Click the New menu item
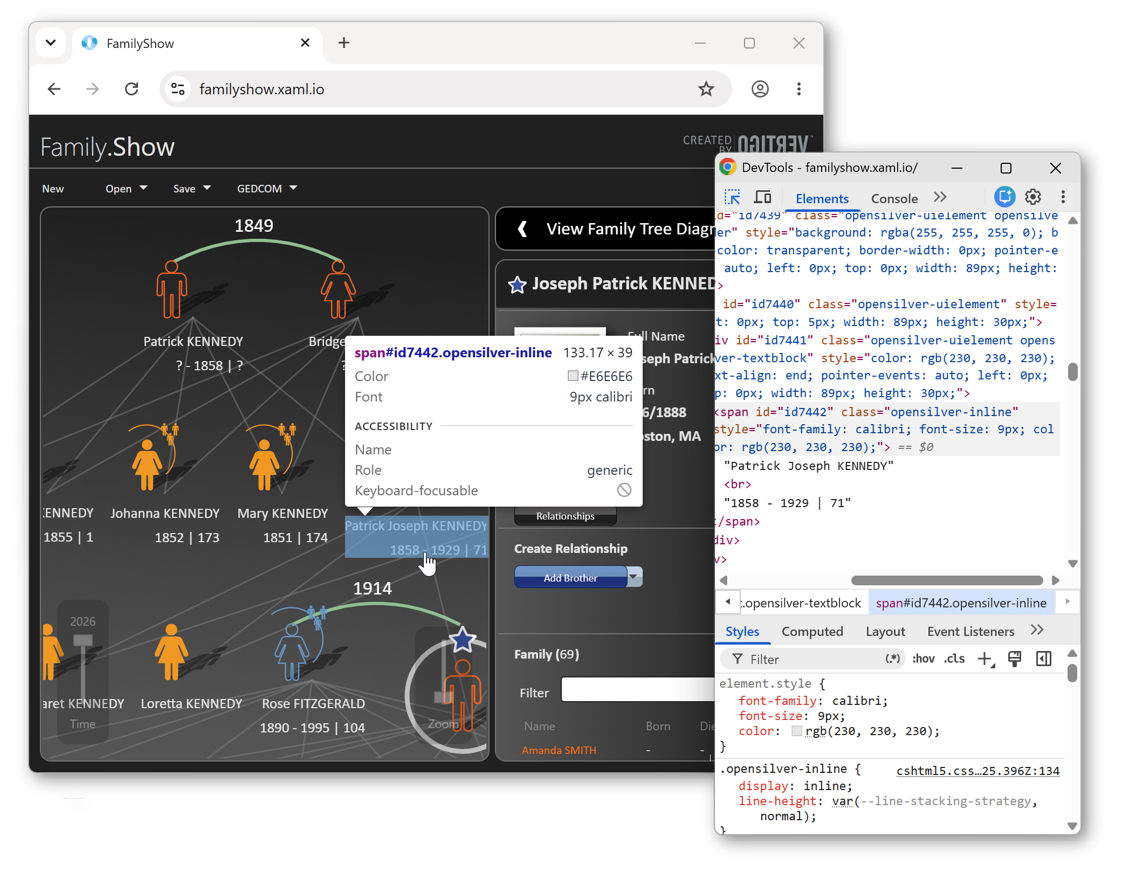The width and height of the screenshot is (1136, 872). [53, 189]
